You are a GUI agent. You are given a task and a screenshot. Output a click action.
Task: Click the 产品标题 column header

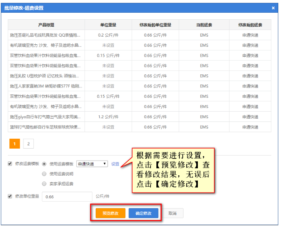46,25
